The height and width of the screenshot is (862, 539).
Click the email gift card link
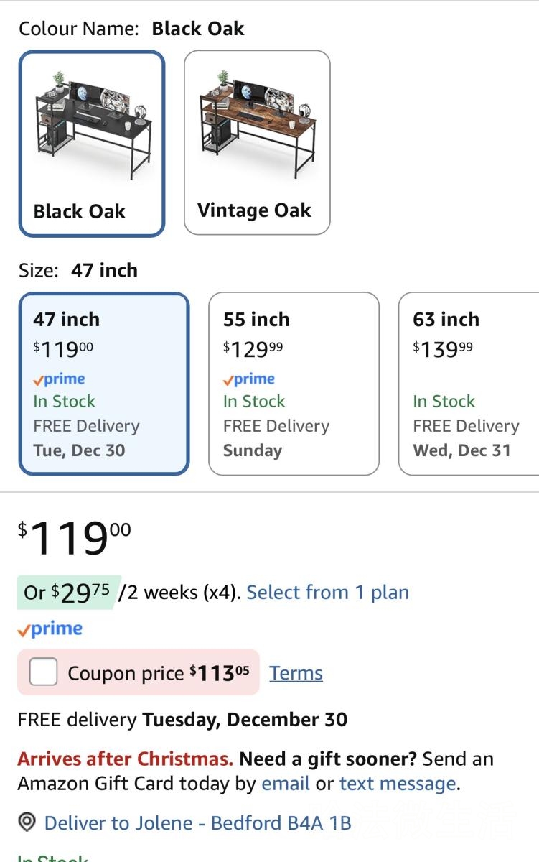pyautogui.click(x=286, y=783)
